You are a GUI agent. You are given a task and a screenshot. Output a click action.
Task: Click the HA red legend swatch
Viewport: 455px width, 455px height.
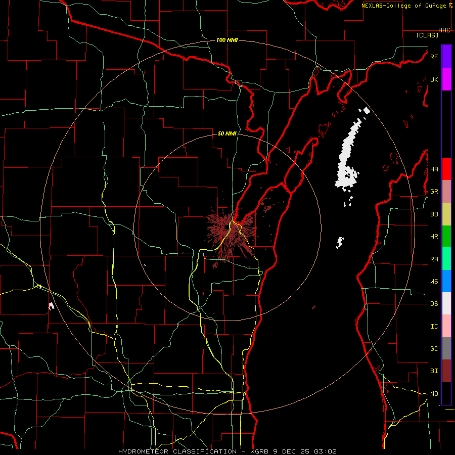[446, 169]
